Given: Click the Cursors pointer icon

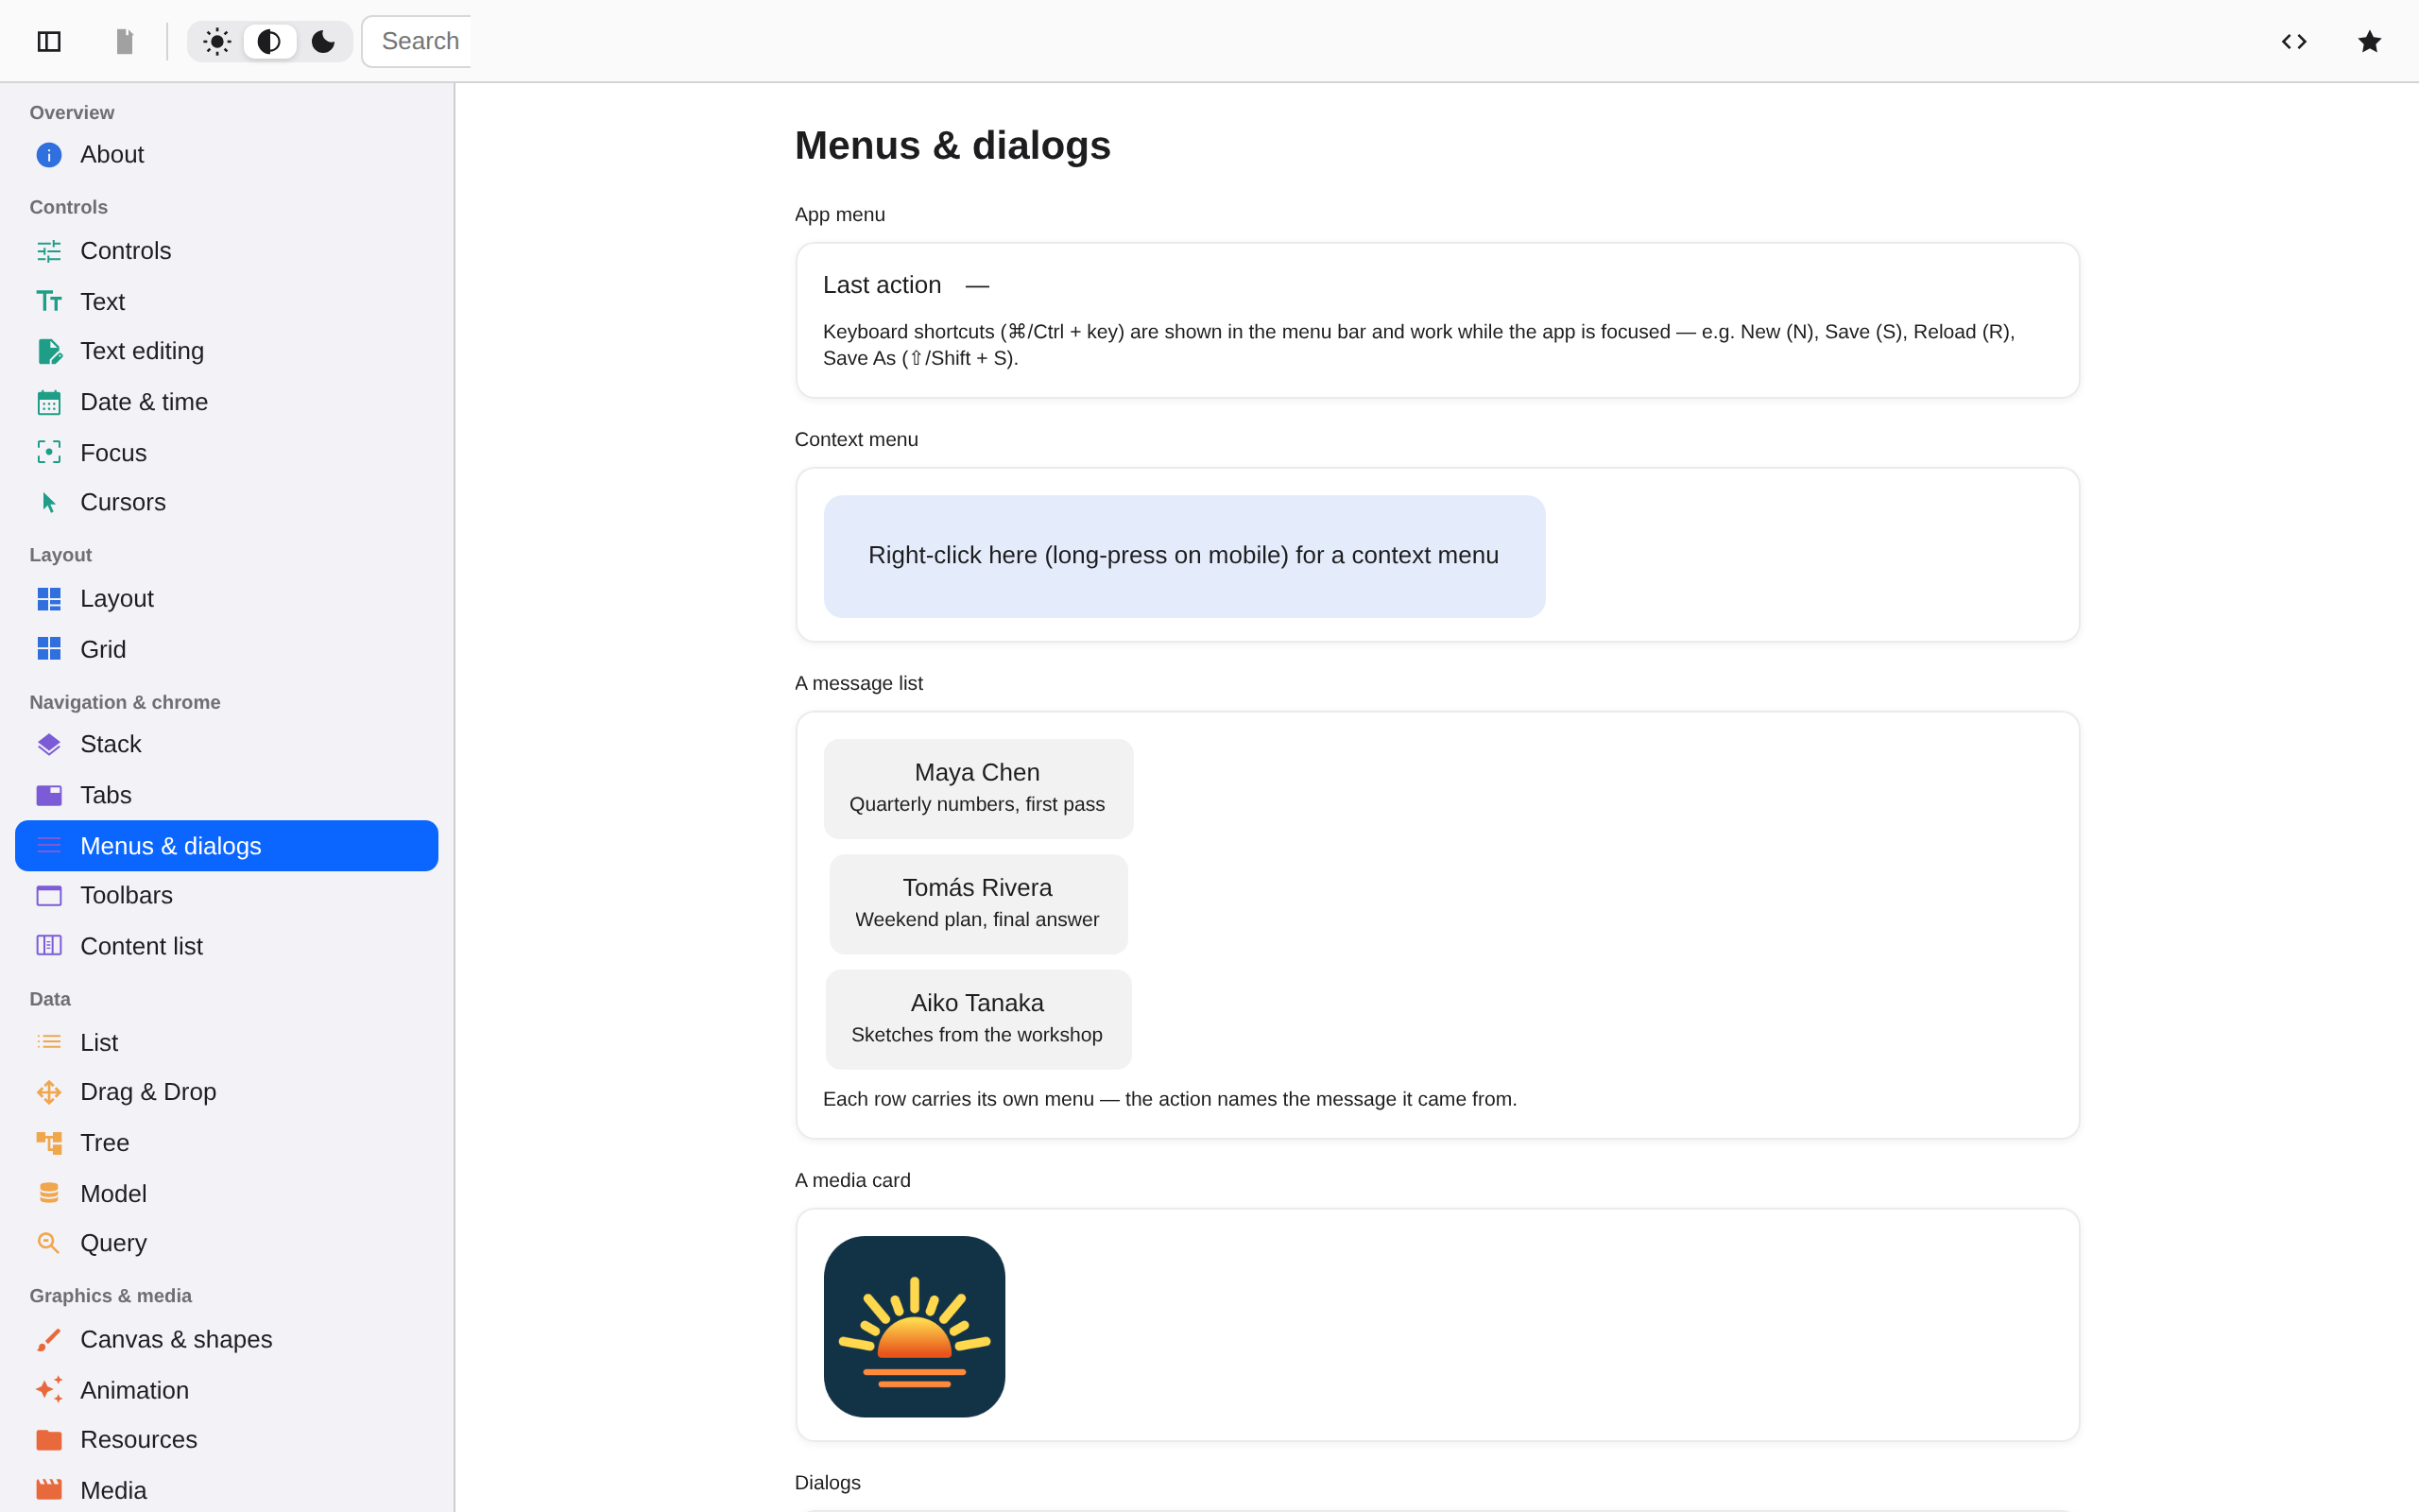Looking at the screenshot, I should (49, 502).
